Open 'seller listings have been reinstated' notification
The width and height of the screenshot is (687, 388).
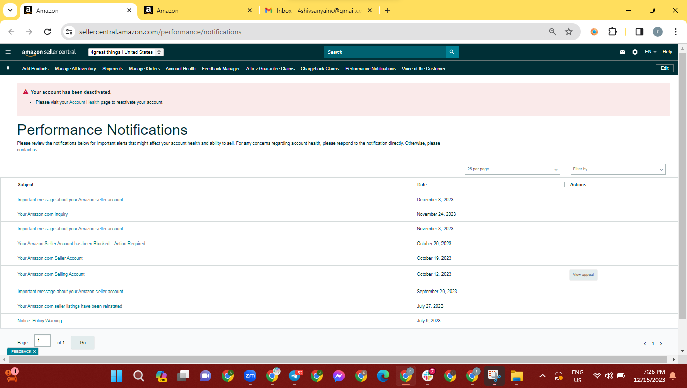70,306
